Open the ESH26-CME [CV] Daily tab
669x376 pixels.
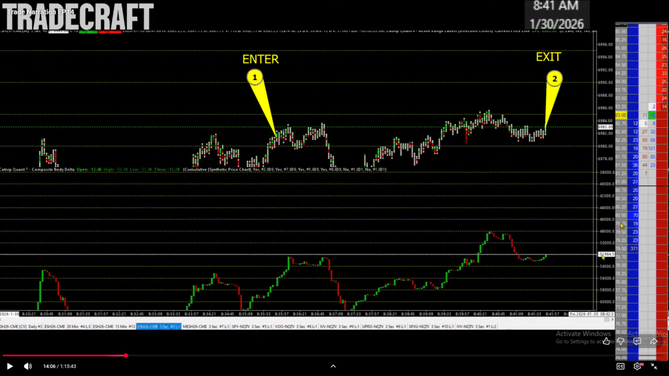[21, 326]
